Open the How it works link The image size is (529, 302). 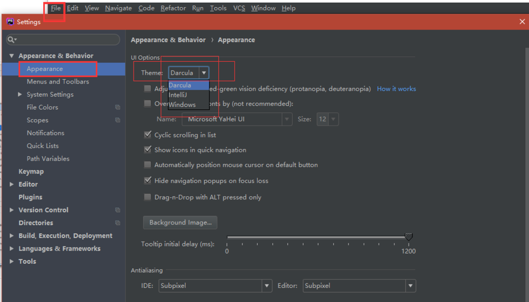pyautogui.click(x=397, y=89)
